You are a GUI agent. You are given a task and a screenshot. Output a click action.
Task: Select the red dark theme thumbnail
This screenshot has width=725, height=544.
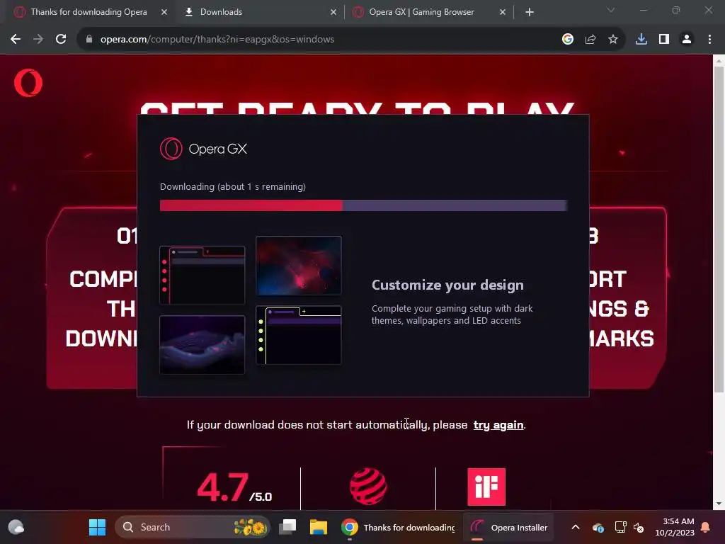[x=202, y=276]
